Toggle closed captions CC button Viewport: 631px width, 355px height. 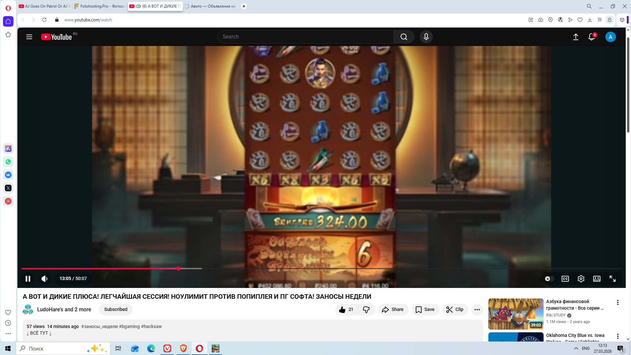(565, 279)
